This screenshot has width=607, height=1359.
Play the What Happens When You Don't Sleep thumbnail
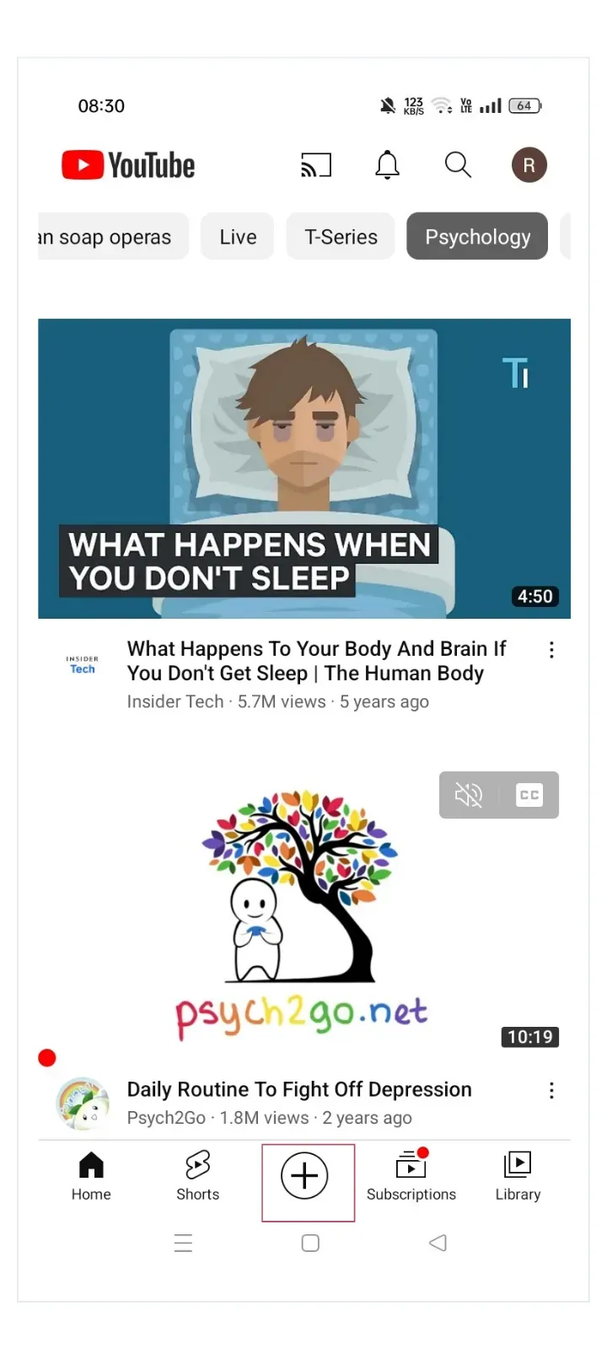(x=304, y=469)
